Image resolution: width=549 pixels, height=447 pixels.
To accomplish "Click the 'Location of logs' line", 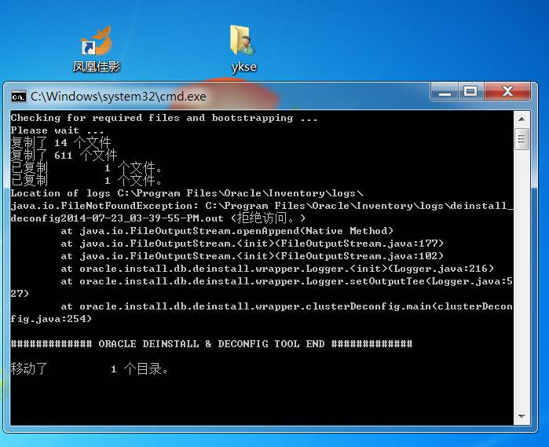I will pyautogui.click(x=187, y=193).
